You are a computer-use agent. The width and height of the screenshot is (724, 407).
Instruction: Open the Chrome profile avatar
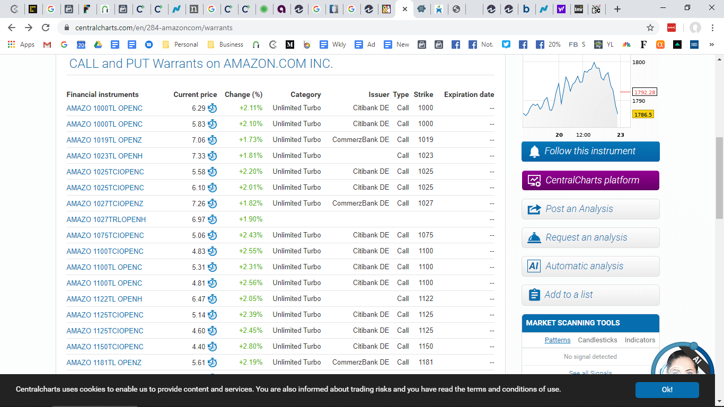[695, 28]
